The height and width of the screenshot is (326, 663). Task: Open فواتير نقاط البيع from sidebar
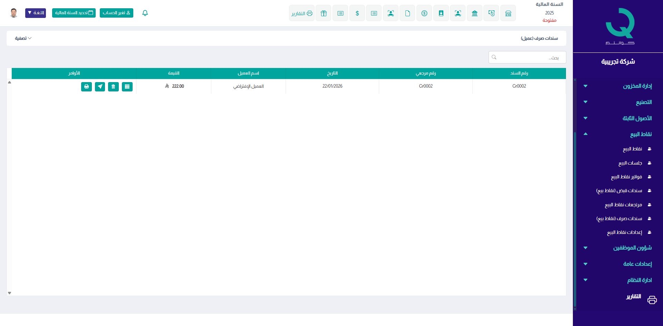click(x=626, y=177)
